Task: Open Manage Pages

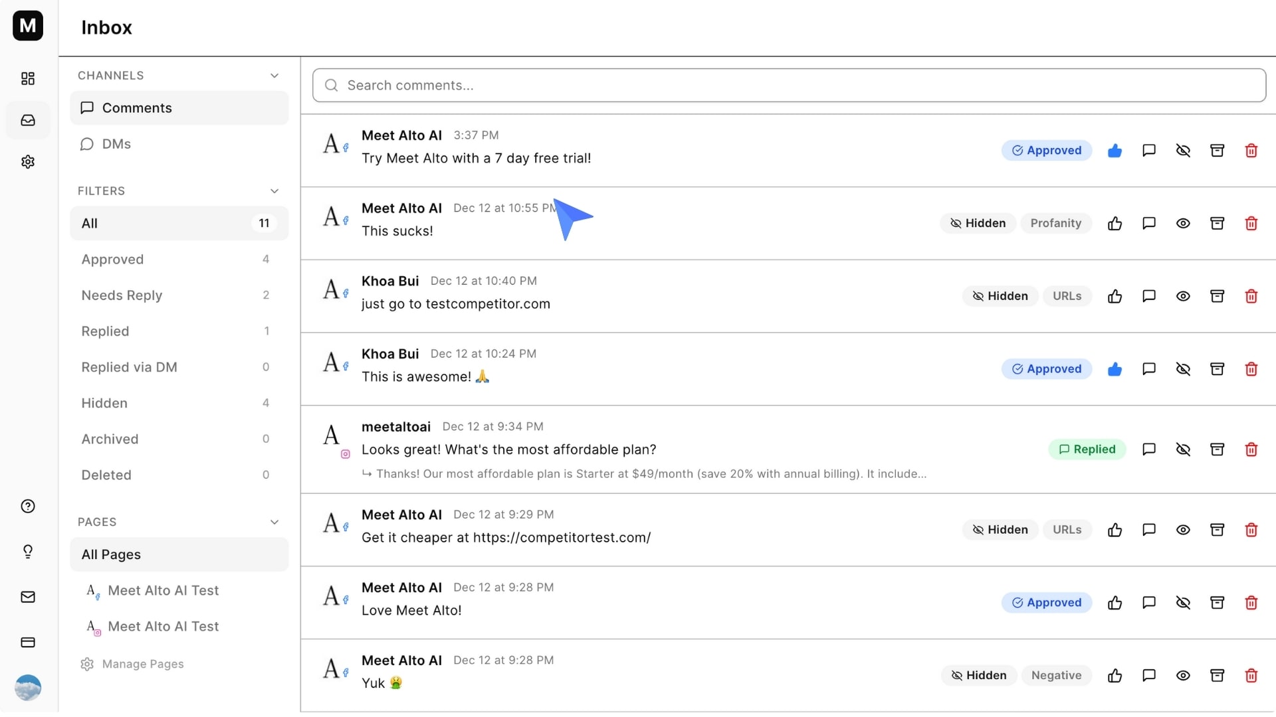Action: (142, 664)
